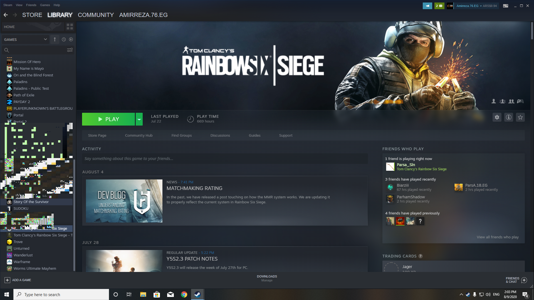Open the Steam announcements megaphone icon
Viewport: 534px width, 300px height.
pos(427,6)
